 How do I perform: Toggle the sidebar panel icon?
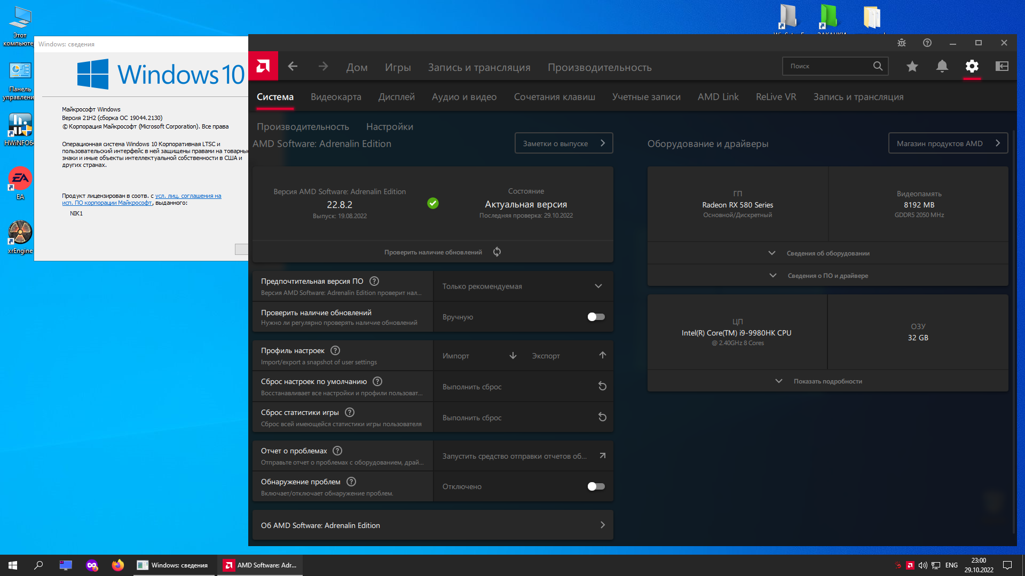(1002, 66)
